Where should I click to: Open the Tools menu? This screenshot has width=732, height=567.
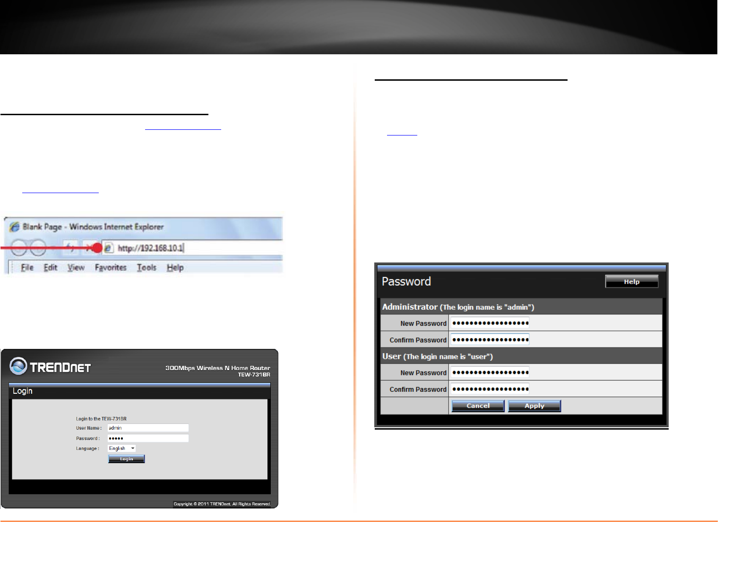pos(146,267)
